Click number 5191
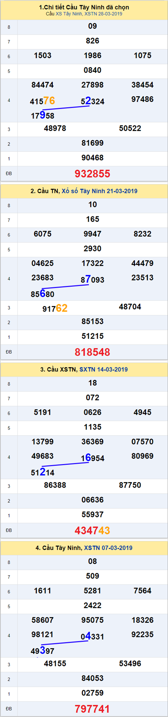Viewport: 168px width, 717px height. (x=43, y=412)
